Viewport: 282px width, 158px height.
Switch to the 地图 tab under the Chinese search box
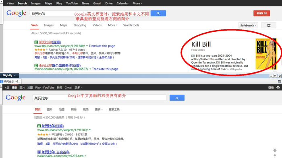click(x=62, y=109)
